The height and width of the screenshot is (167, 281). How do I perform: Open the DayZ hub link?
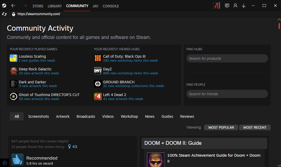107,69
